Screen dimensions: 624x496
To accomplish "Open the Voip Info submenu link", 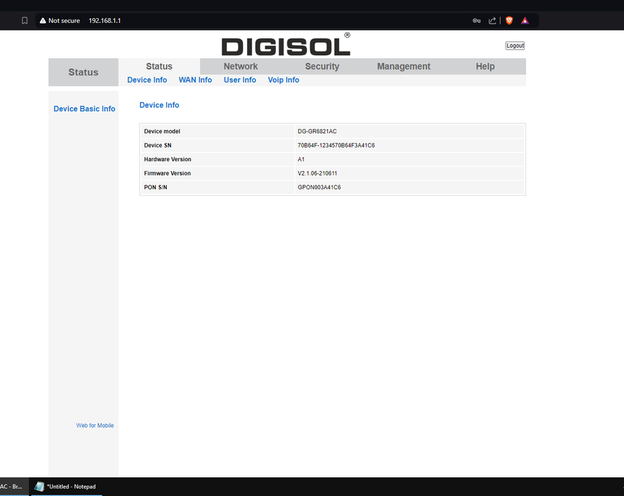I will pyautogui.click(x=283, y=80).
